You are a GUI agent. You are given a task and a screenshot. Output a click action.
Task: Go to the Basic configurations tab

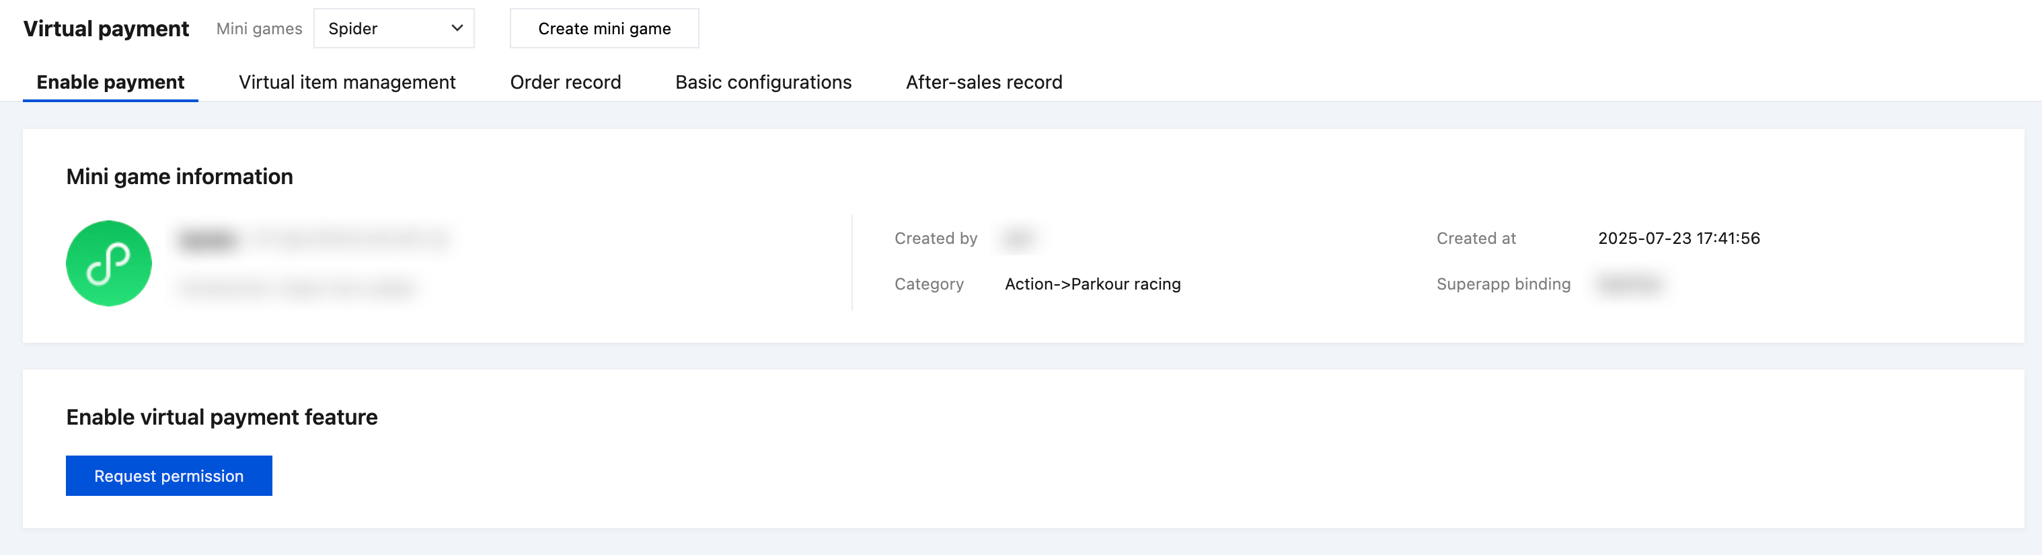coord(763,83)
